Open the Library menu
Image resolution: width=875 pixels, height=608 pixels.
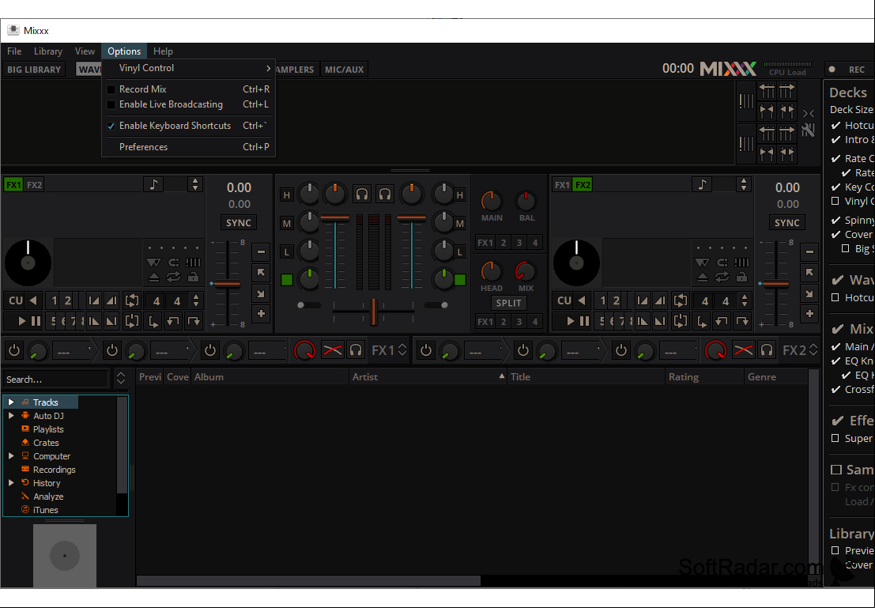click(x=48, y=51)
